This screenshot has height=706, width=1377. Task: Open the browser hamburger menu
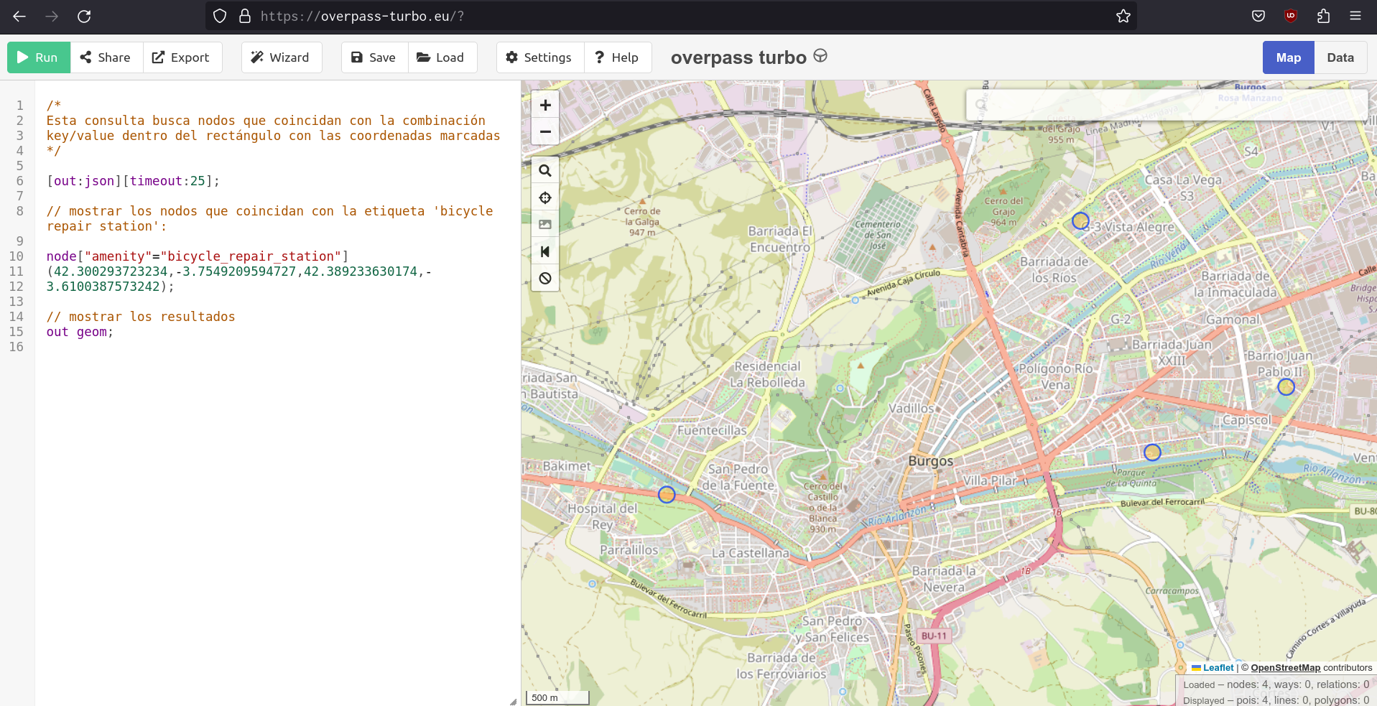click(1355, 16)
